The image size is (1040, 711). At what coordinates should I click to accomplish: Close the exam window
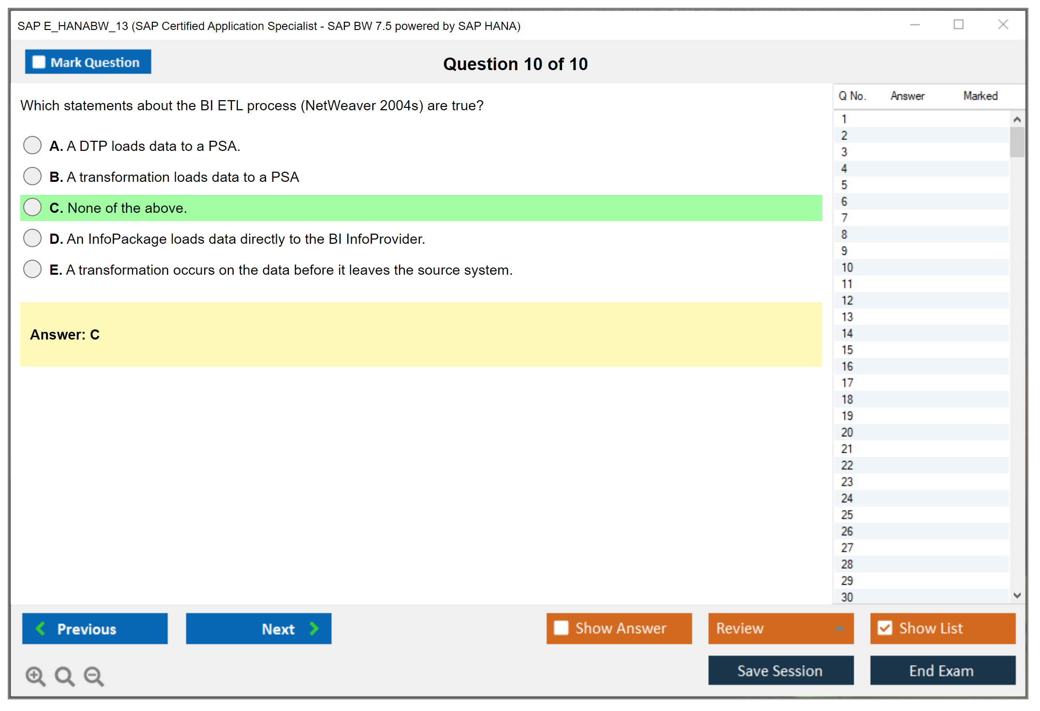tap(1003, 25)
